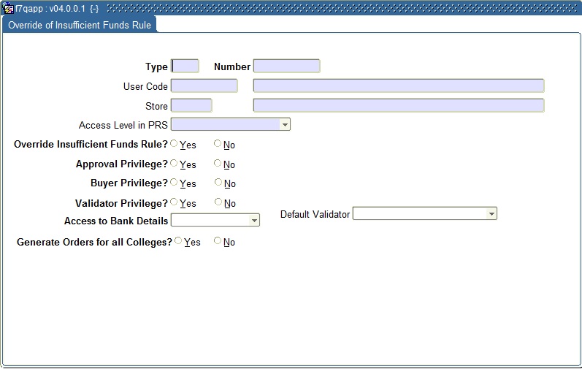This screenshot has height=369, width=582.
Task: Choose No for Approval Privilege
Action: tap(218, 164)
